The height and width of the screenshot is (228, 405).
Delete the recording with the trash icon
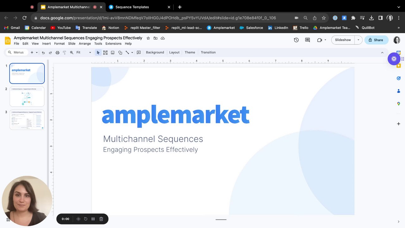[x=101, y=219]
